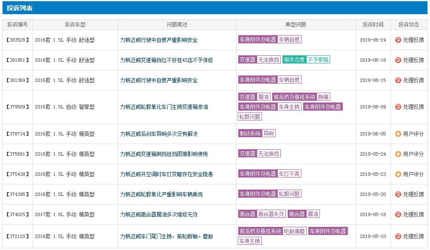Image resolution: width=430 pixels, height=250 pixels.
Task: Click the orange star 用户评分 icon for complaint 378734
Action: (398, 133)
